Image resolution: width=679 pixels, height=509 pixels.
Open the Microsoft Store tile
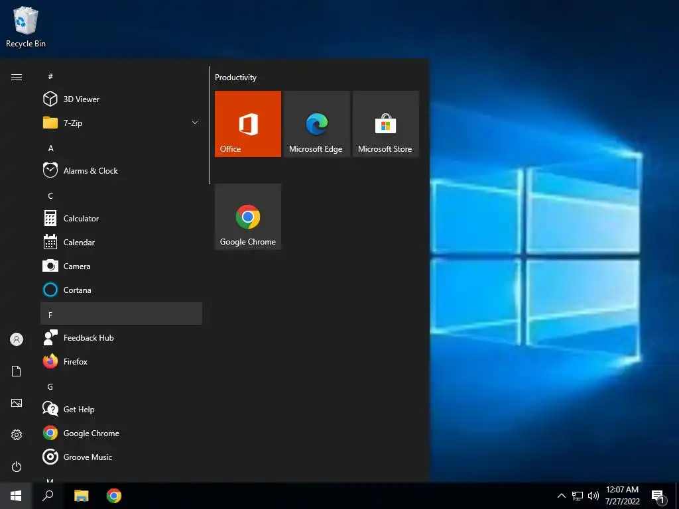(x=385, y=124)
